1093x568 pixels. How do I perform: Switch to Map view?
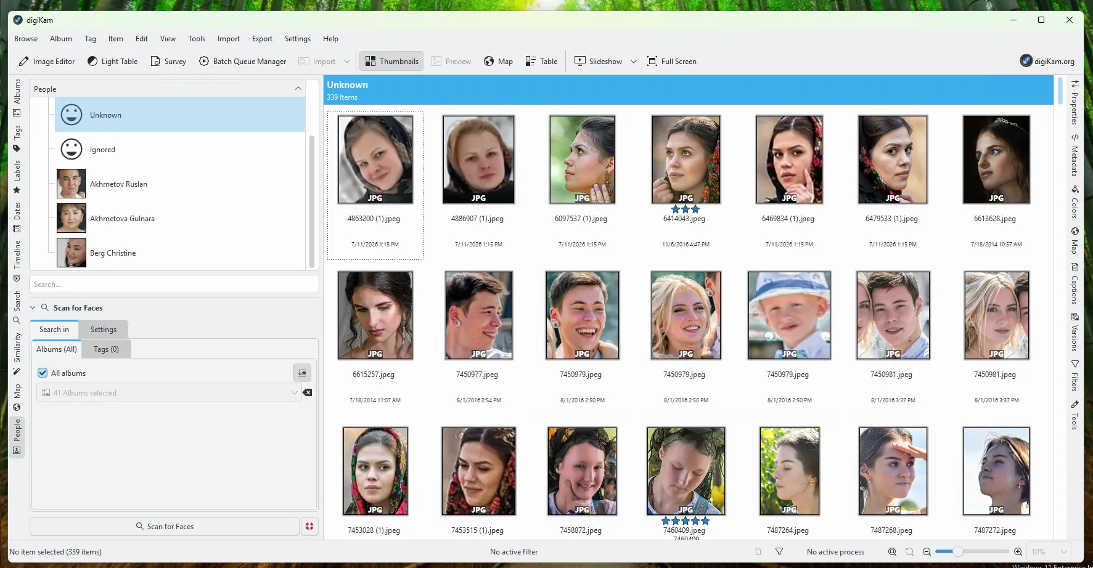tap(498, 61)
